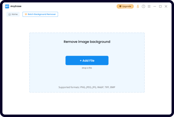This screenshot has height=117, width=174.
Task: Open the help question mark icon
Action: [x=143, y=6]
